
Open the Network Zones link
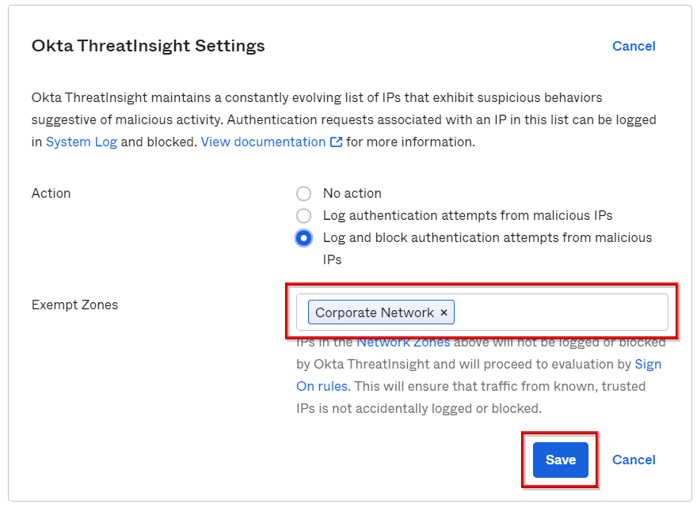(x=403, y=343)
